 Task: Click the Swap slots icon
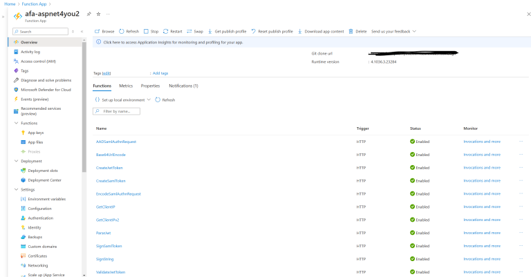[189, 31]
